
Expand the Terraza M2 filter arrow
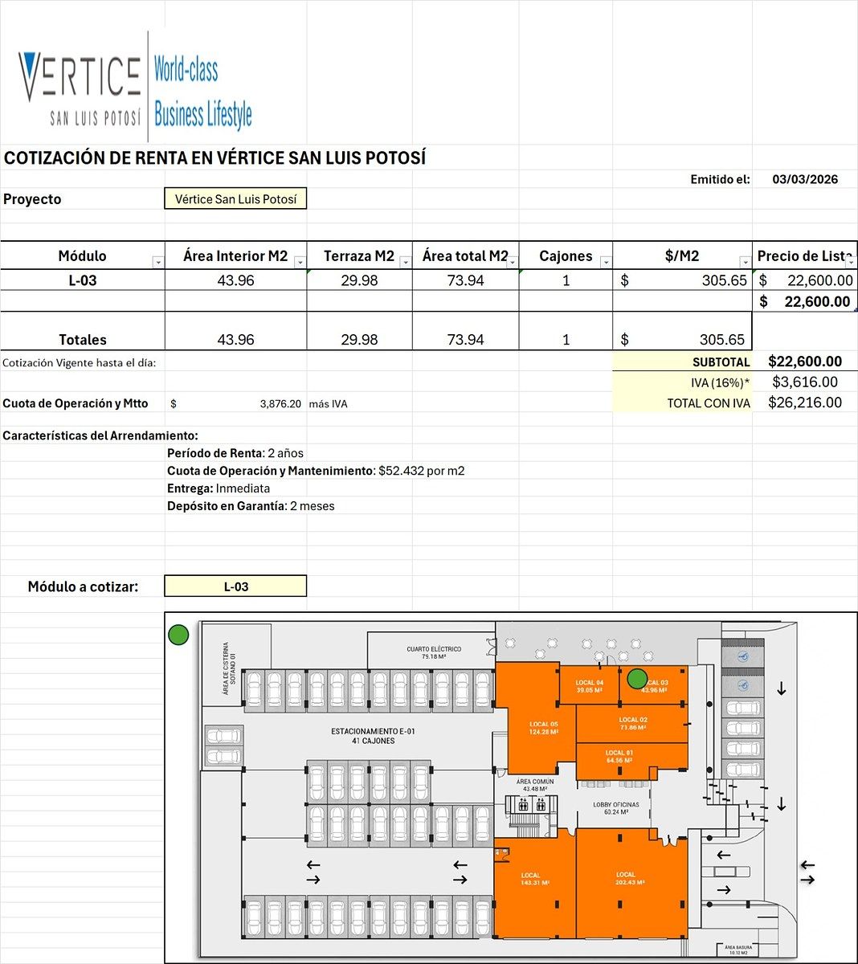tap(405, 263)
